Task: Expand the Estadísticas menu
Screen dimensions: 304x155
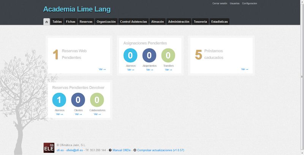Action: (219, 22)
